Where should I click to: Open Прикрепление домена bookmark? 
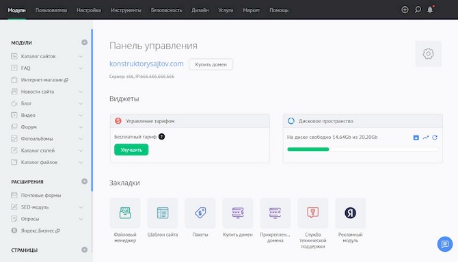click(x=275, y=213)
